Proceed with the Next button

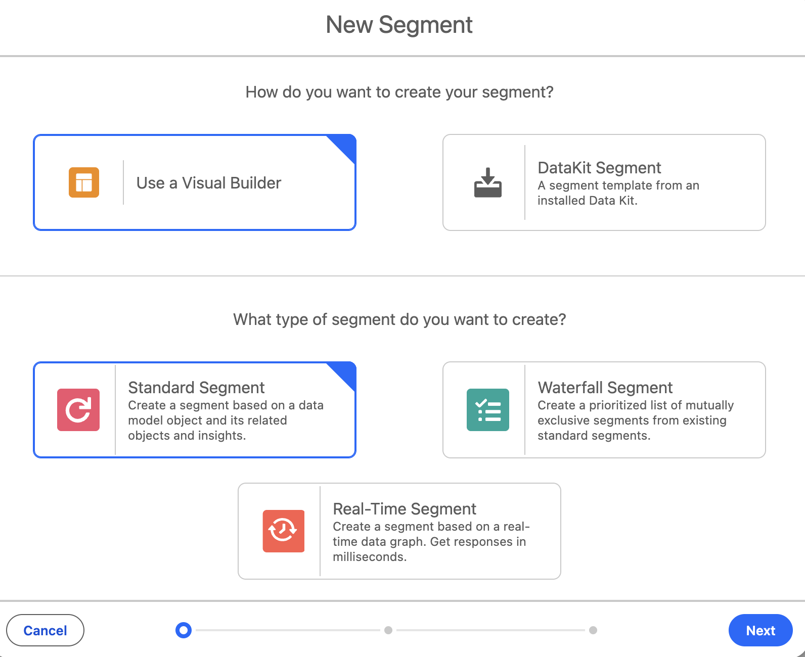point(760,630)
